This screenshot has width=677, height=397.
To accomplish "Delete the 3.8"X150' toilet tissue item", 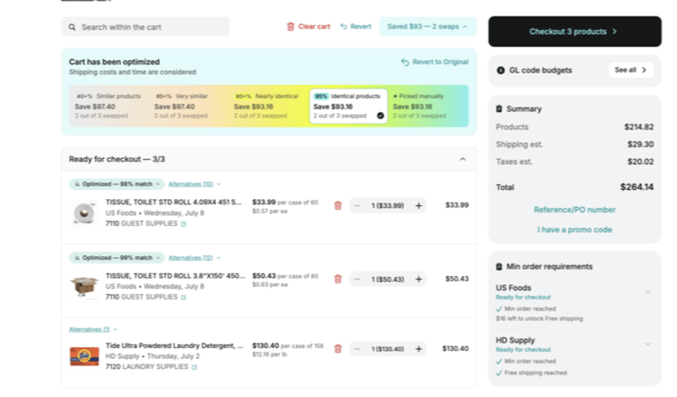I will click(x=338, y=279).
